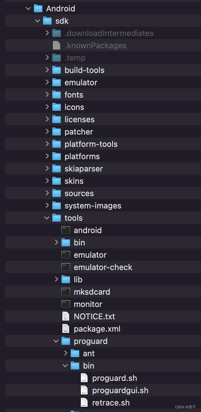Select the package.xml XML file icon
This screenshot has width=201, height=412.
coord(65,329)
